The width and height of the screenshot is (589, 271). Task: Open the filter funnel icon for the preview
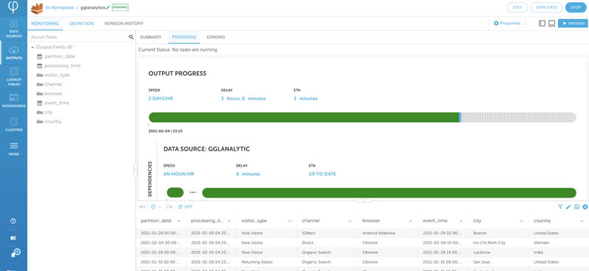pos(560,206)
